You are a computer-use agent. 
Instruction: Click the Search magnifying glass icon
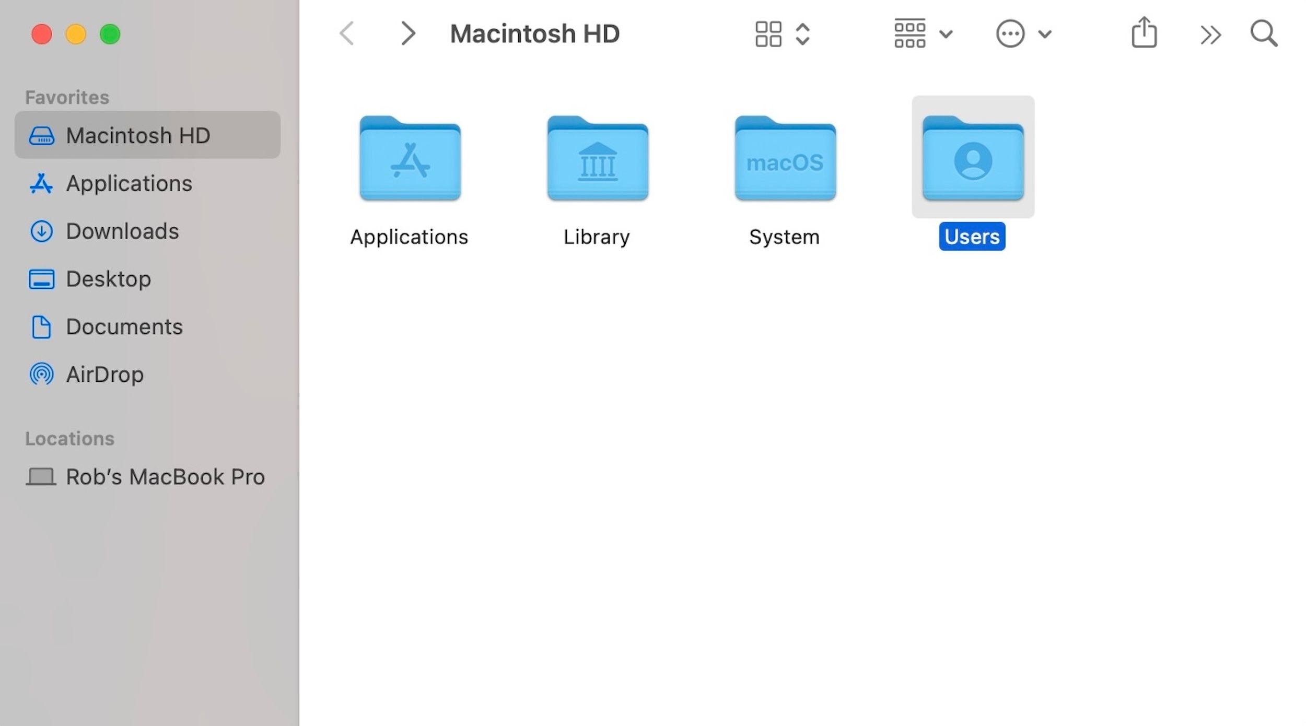(x=1264, y=34)
